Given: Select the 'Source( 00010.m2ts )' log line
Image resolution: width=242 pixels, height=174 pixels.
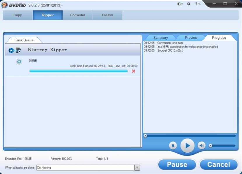Looking at the screenshot, I should coord(164,50).
